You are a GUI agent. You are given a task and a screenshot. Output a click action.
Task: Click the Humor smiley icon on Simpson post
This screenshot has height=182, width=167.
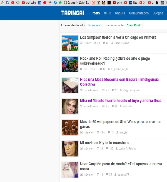coord(81,43)
